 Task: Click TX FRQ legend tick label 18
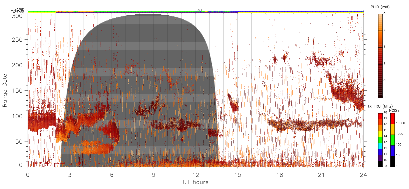(385, 113)
